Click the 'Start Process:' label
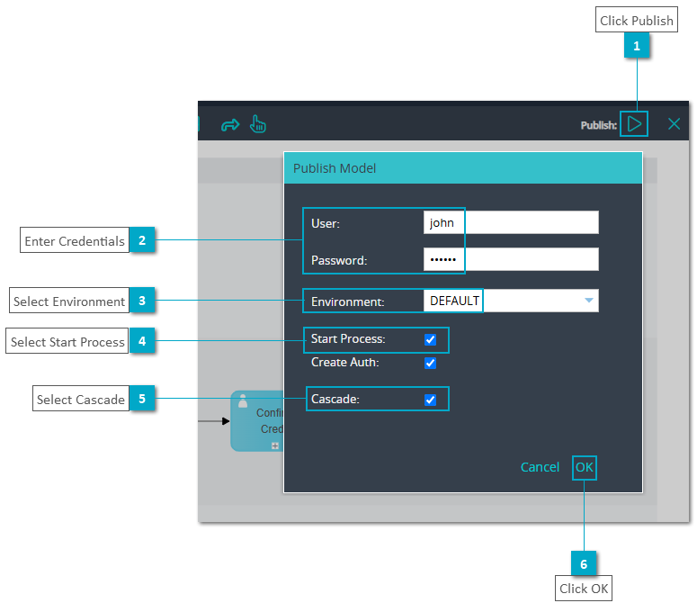The image size is (697, 612). click(x=348, y=339)
